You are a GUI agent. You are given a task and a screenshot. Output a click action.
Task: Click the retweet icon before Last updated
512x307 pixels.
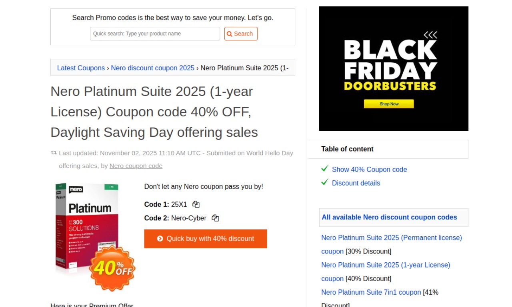point(54,153)
